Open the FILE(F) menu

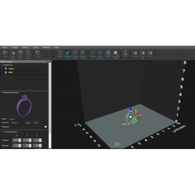tap(5, 48)
